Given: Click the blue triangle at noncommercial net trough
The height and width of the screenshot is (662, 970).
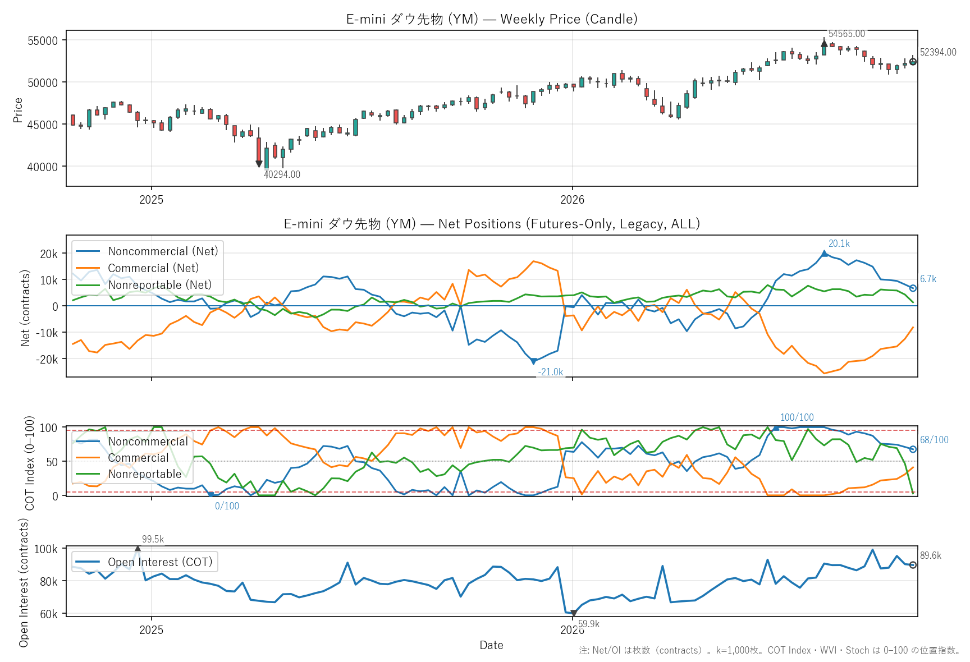Looking at the screenshot, I should [533, 362].
